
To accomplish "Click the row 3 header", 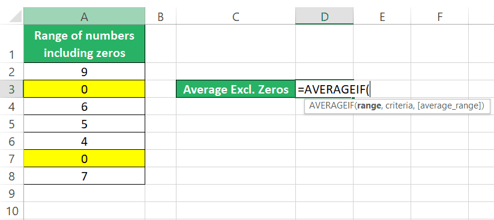I will pyautogui.click(x=11, y=89).
